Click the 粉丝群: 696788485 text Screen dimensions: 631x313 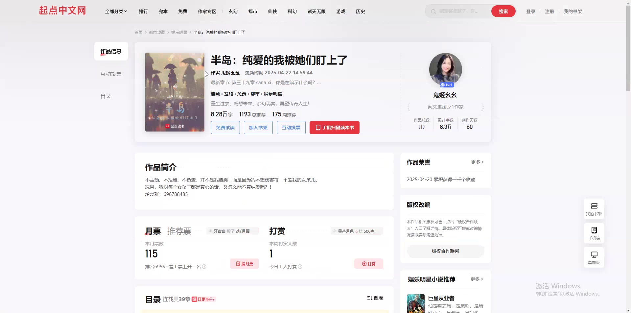(x=166, y=194)
